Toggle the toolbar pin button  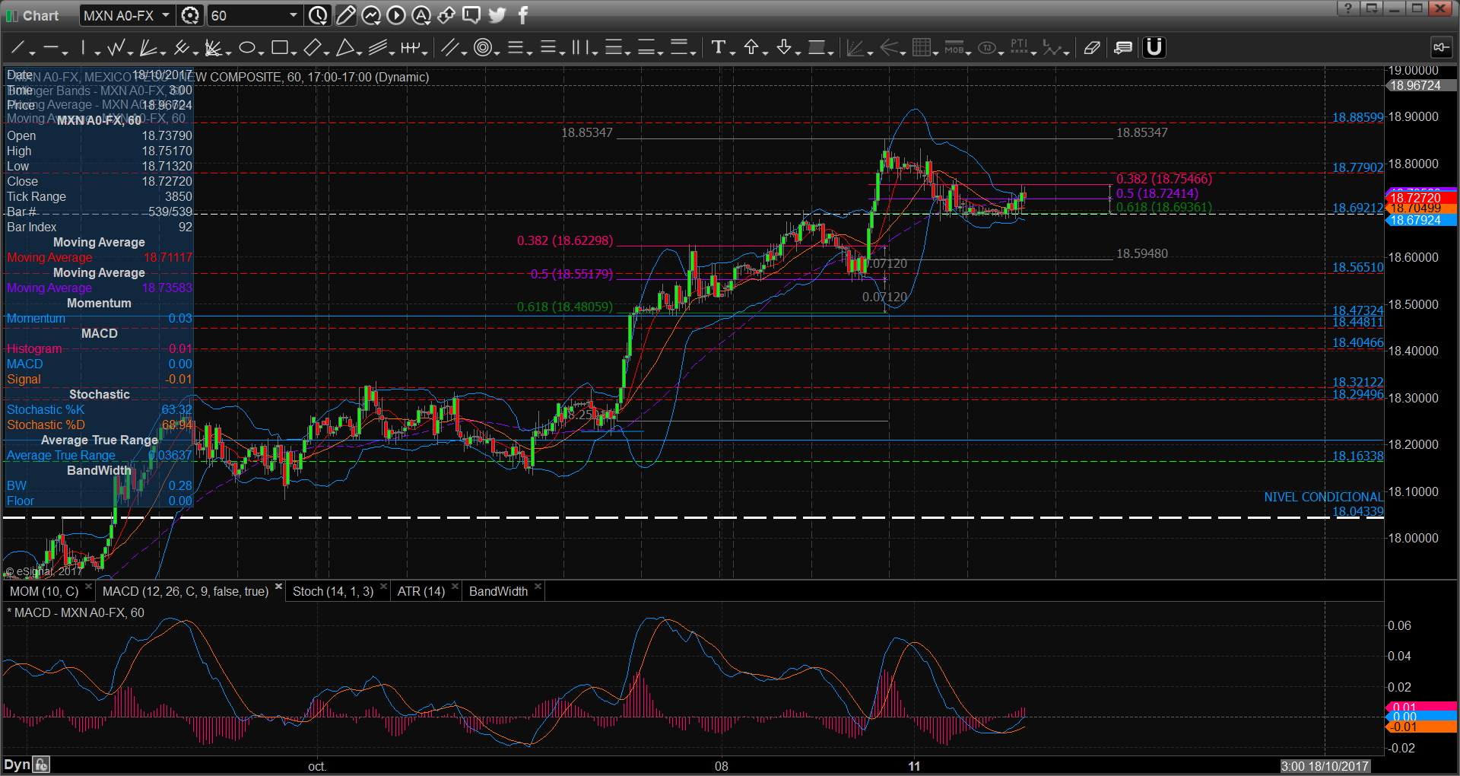pyautogui.click(x=1441, y=47)
